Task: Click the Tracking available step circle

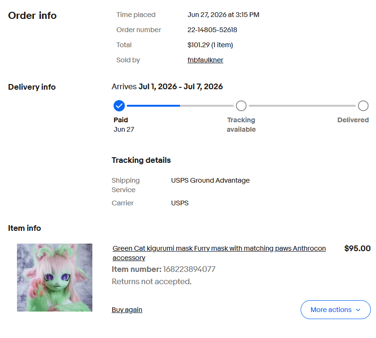Action: pos(241,106)
